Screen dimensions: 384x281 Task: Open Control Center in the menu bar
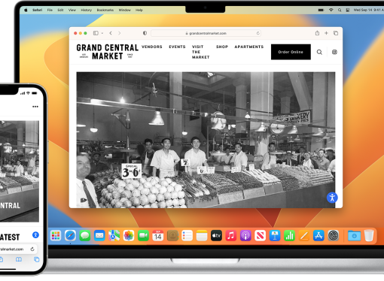348,10
